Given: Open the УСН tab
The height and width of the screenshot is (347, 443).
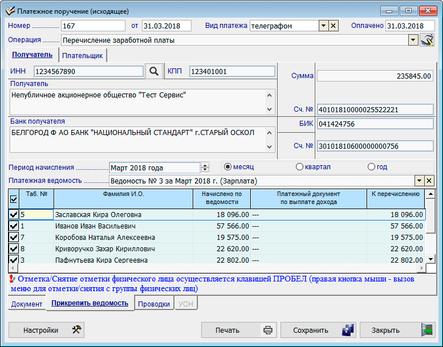Looking at the screenshot, I should [x=186, y=304].
